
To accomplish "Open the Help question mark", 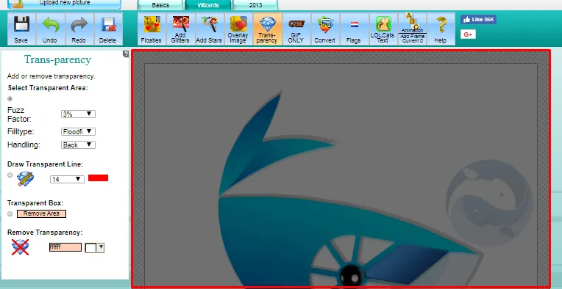I will (441, 29).
